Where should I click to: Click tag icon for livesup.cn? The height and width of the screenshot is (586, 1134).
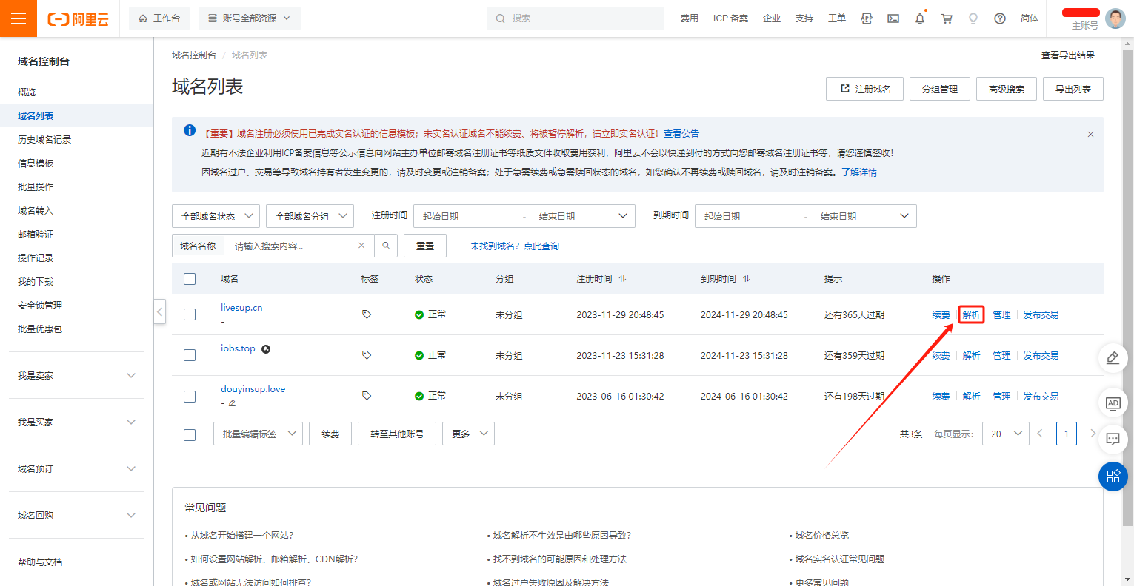(367, 314)
